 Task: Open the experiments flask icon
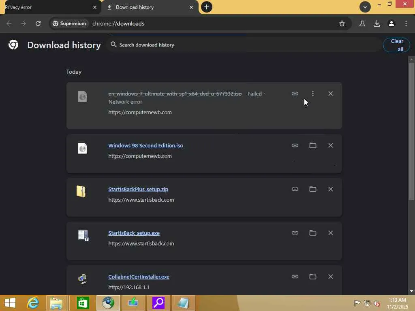coord(362,23)
